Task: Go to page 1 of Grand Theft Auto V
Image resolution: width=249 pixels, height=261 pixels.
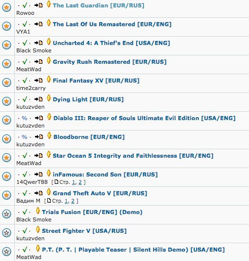Action: [x=66, y=201]
